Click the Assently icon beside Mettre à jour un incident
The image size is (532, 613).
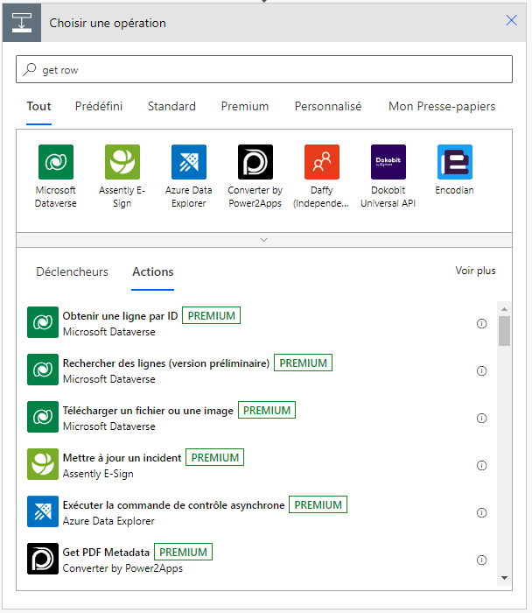pyautogui.click(x=43, y=464)
